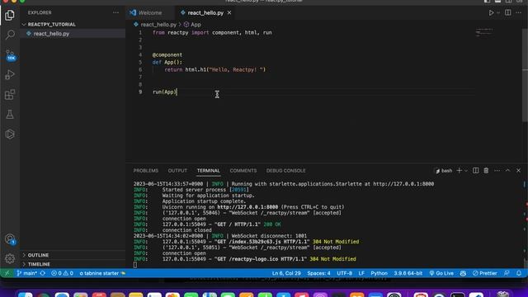Click react_hello.py in the breadcrumb
The height and width of the screenshot is (297, 528).
(158, 25)
